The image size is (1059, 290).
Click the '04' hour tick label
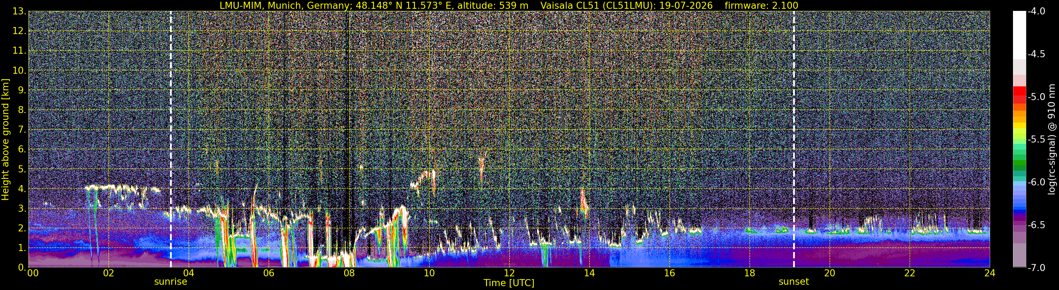(x=188, y=273)
